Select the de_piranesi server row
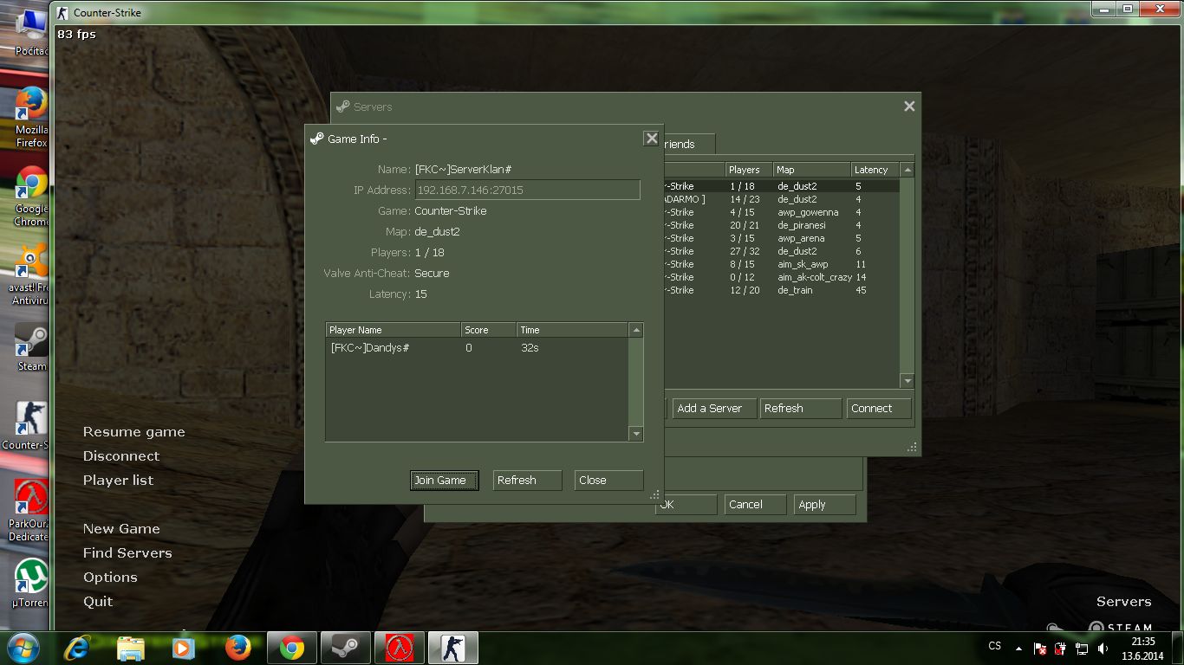This screenshot has height=665, width=1184. [x=782, y=225]
